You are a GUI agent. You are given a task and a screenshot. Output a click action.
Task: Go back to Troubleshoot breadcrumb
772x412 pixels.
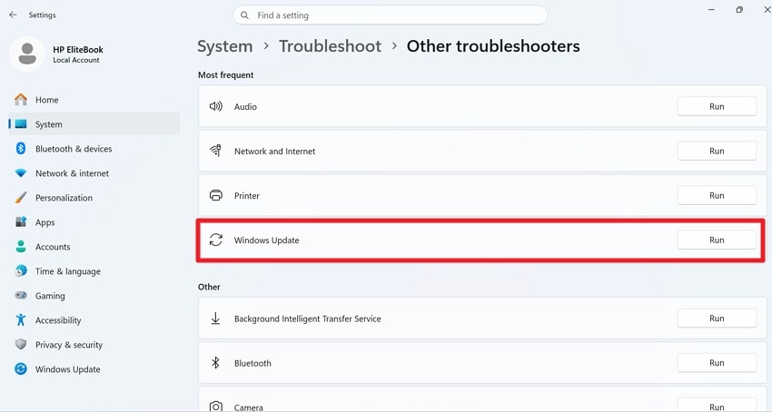pos(330,46)
